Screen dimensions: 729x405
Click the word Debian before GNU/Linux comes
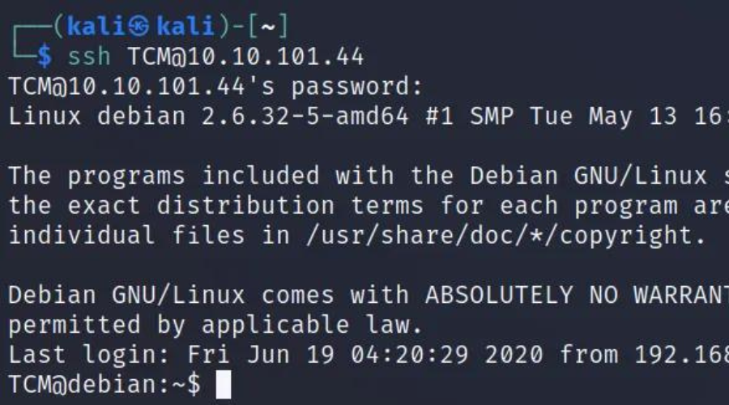52,295
